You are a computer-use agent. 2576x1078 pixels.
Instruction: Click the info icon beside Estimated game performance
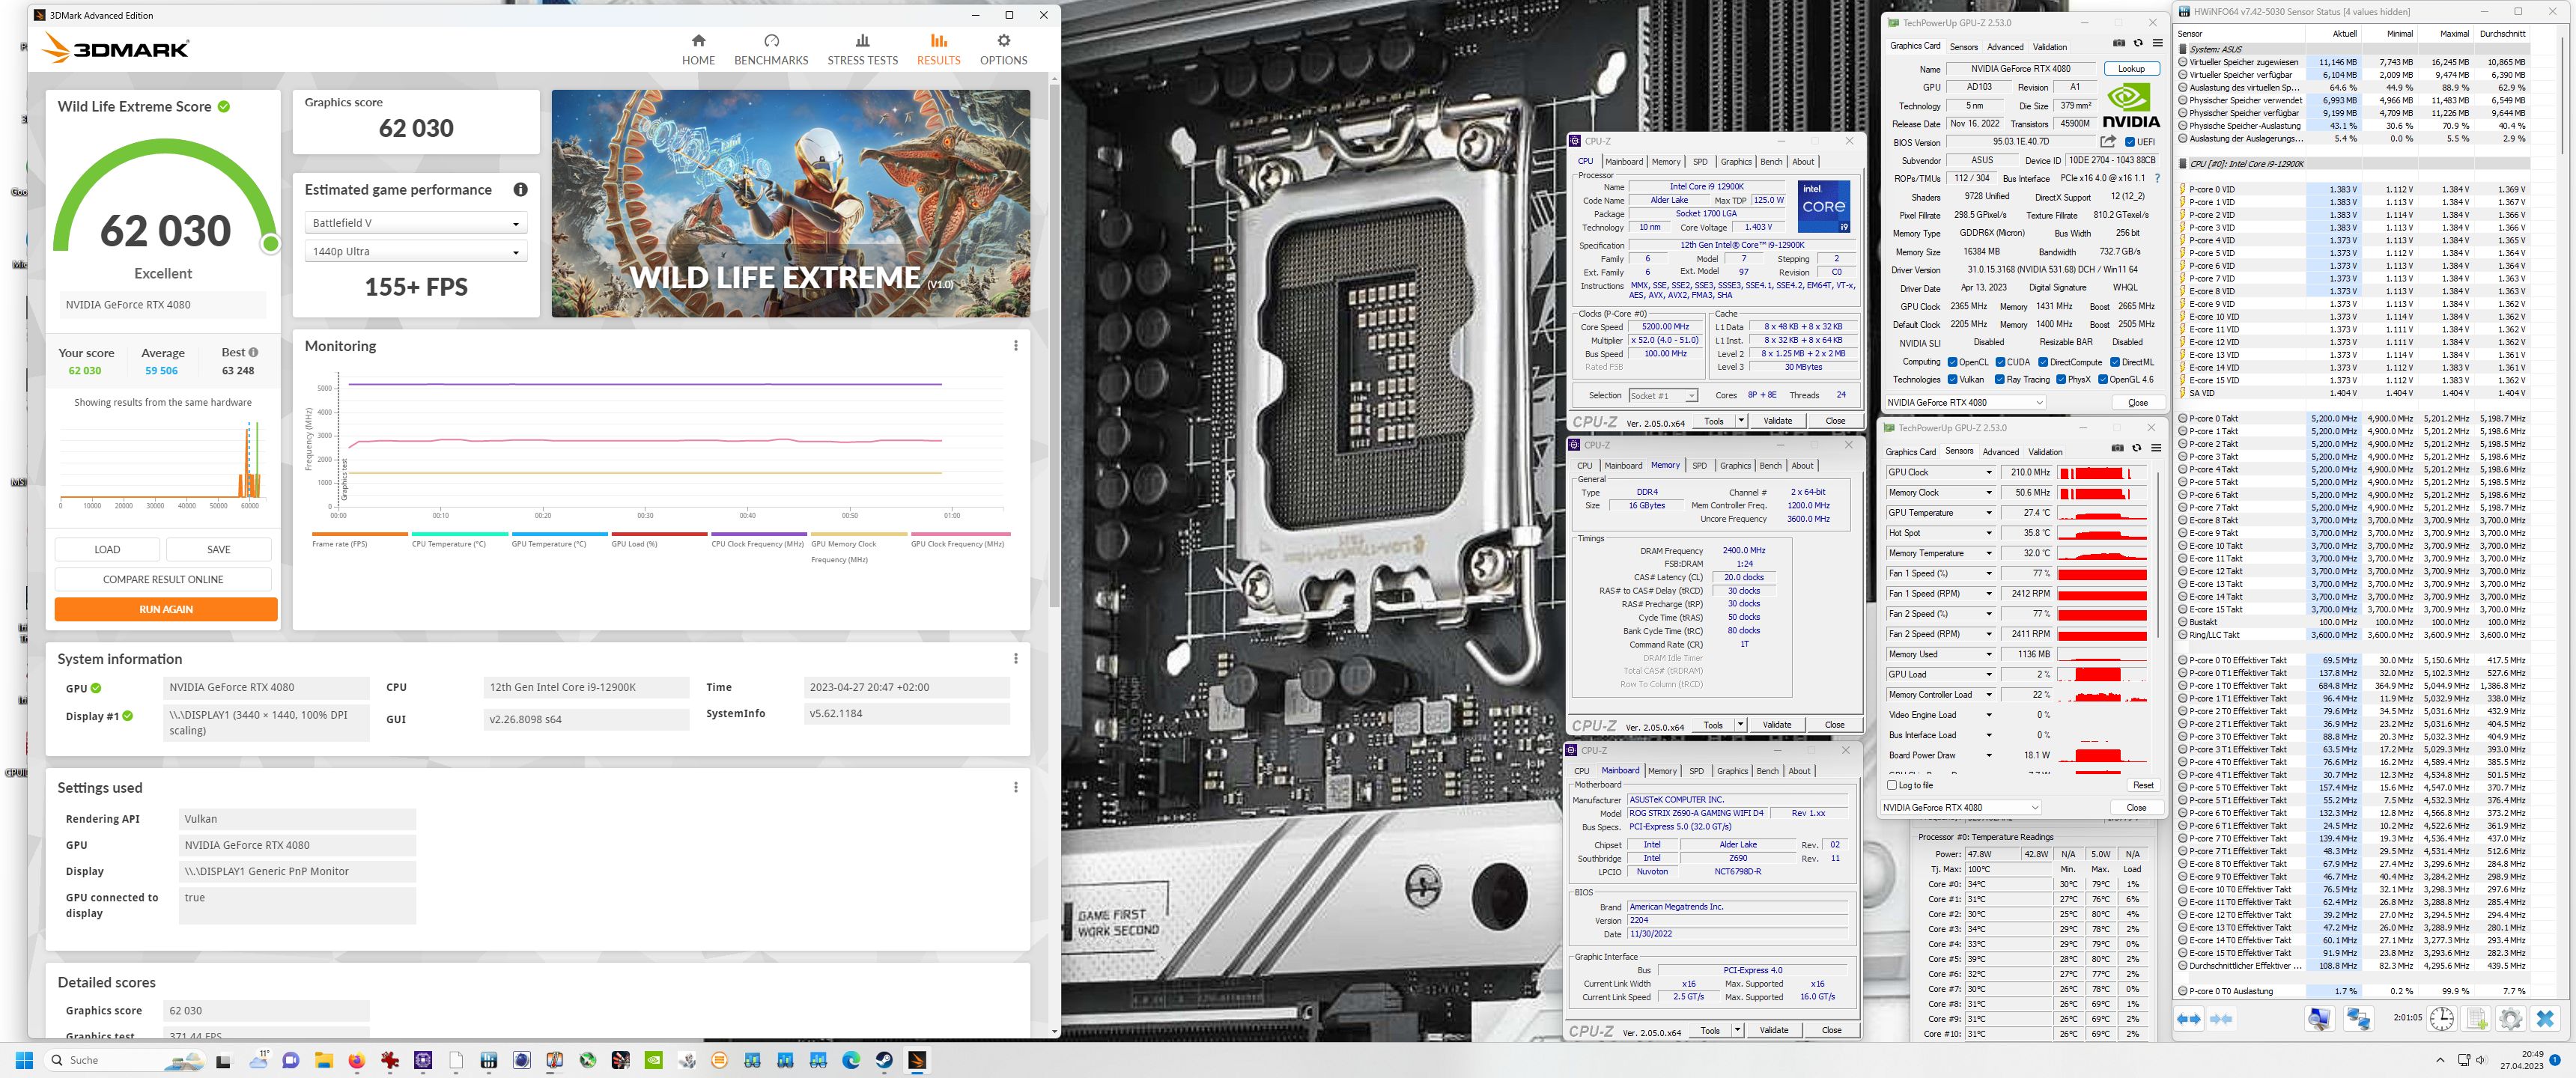pos(520,190)
